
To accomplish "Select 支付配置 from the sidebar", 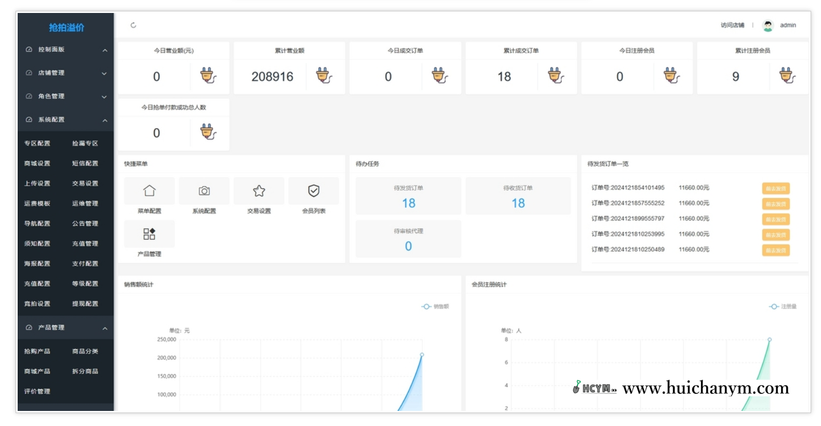I will click(85, 264).
